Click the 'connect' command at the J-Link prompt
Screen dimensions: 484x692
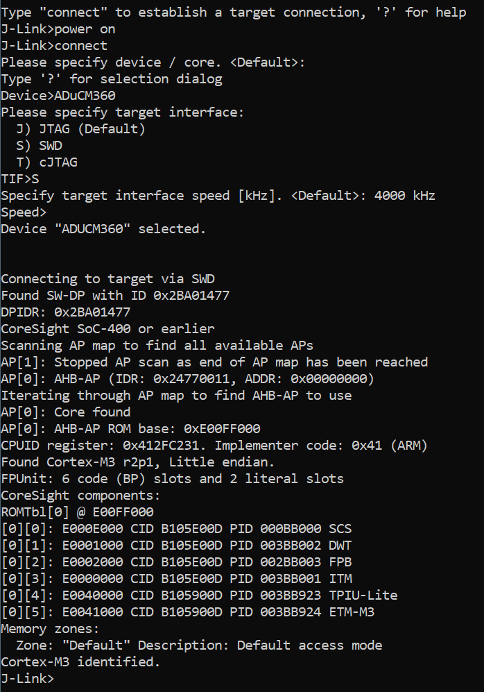[80, 46]
